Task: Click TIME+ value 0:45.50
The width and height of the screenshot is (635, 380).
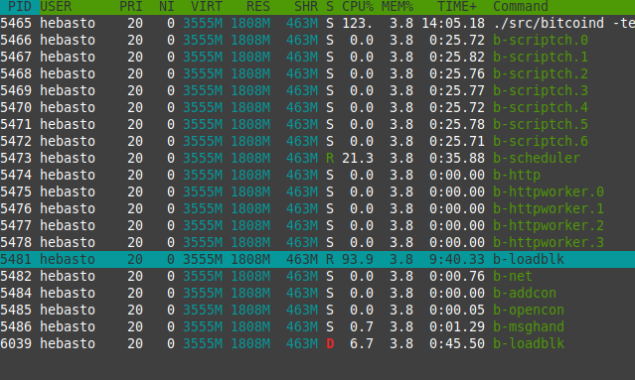Action: [457, 343]
